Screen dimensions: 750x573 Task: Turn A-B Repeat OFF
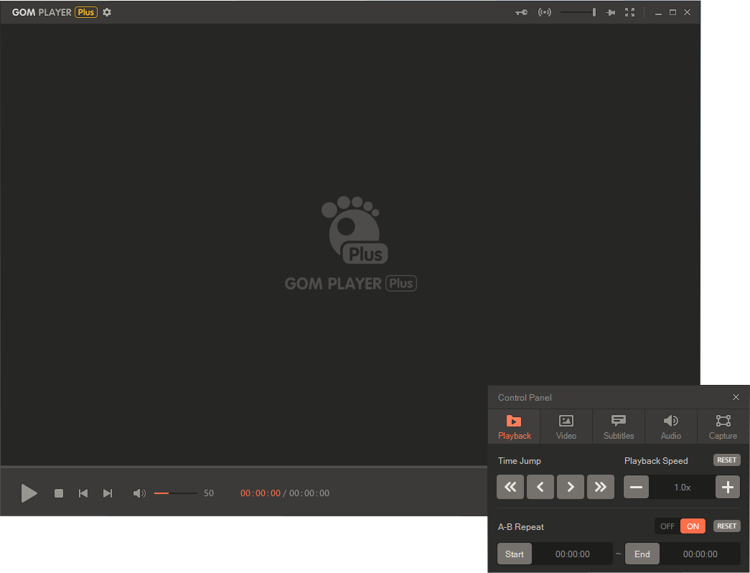point(667,526)
